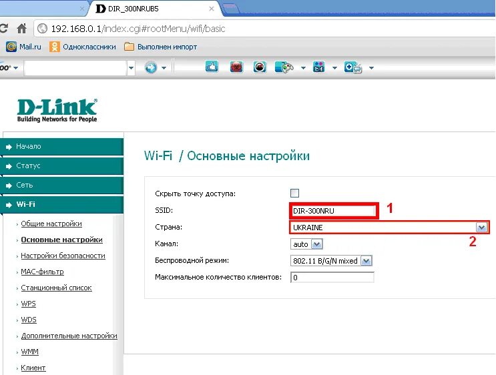Click the plus TV toolbar icon
Image resolution: width=496 pixels, height=375 pixels.
coord(352,67)
